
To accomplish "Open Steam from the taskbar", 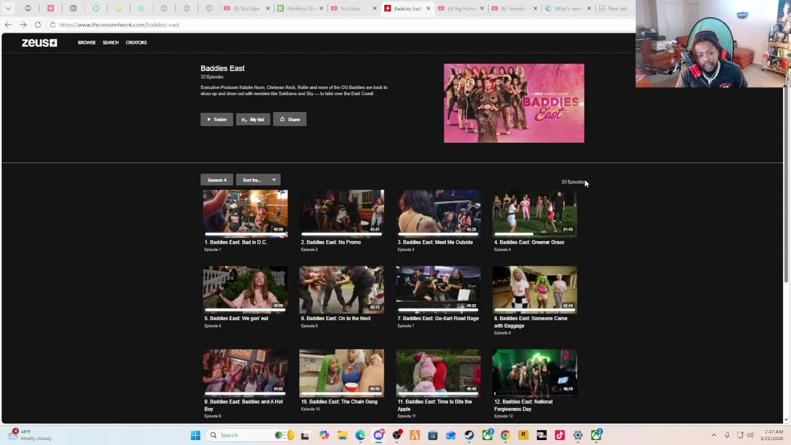I will (469, 435).
